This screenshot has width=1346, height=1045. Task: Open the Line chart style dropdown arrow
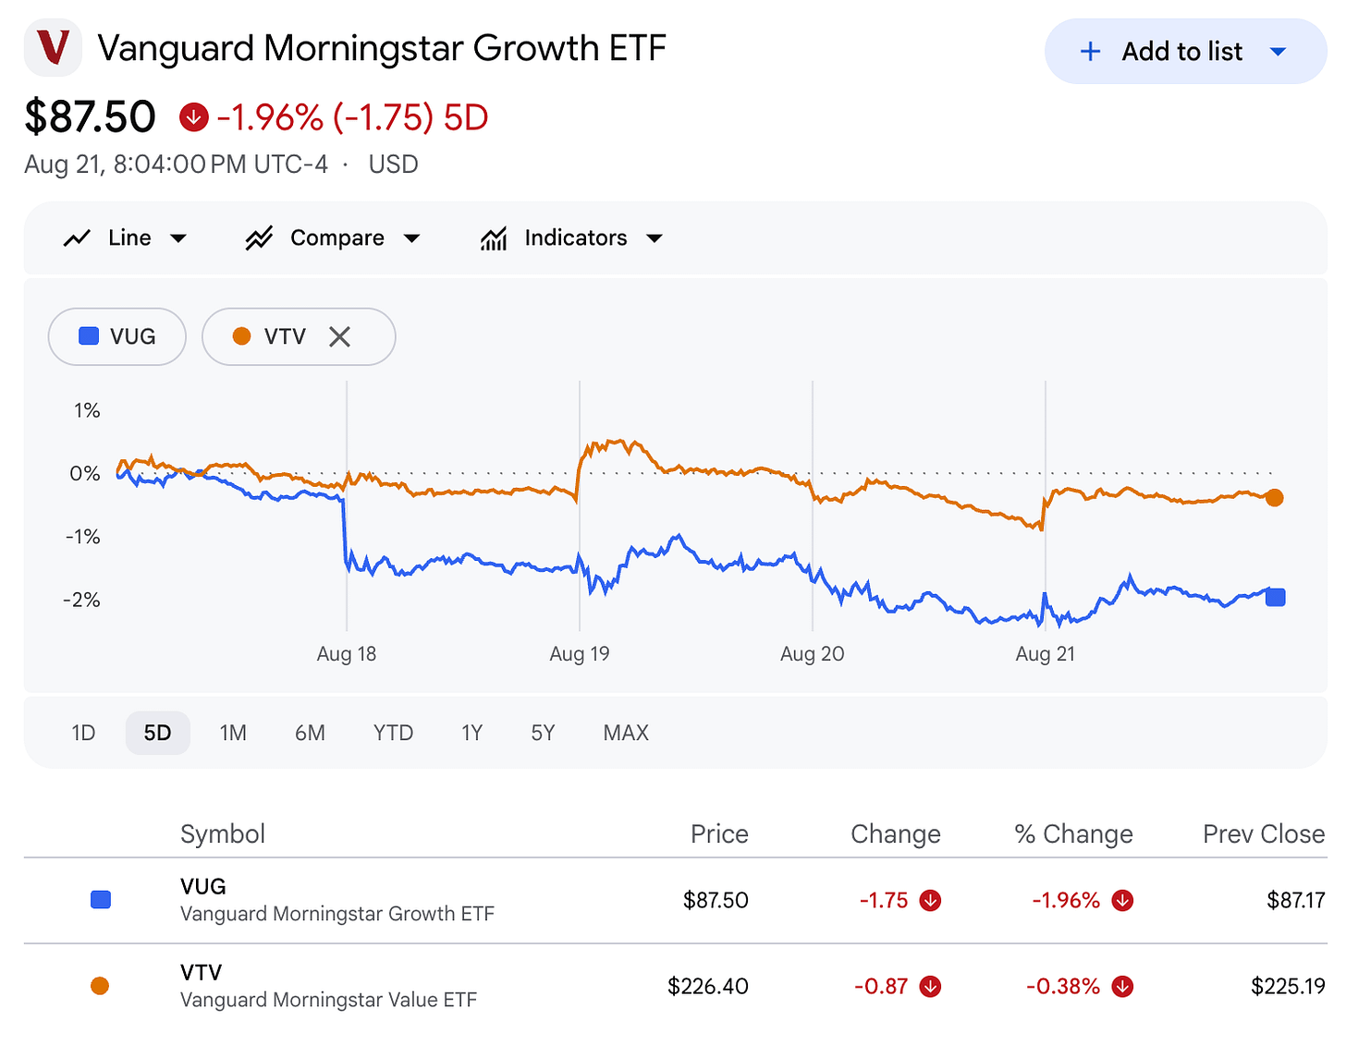[178, 238]
